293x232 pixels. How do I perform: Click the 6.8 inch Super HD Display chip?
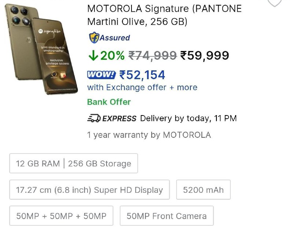89,190
